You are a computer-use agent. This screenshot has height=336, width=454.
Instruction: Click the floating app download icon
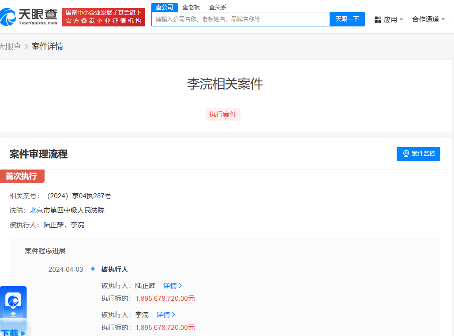[13, 301]
